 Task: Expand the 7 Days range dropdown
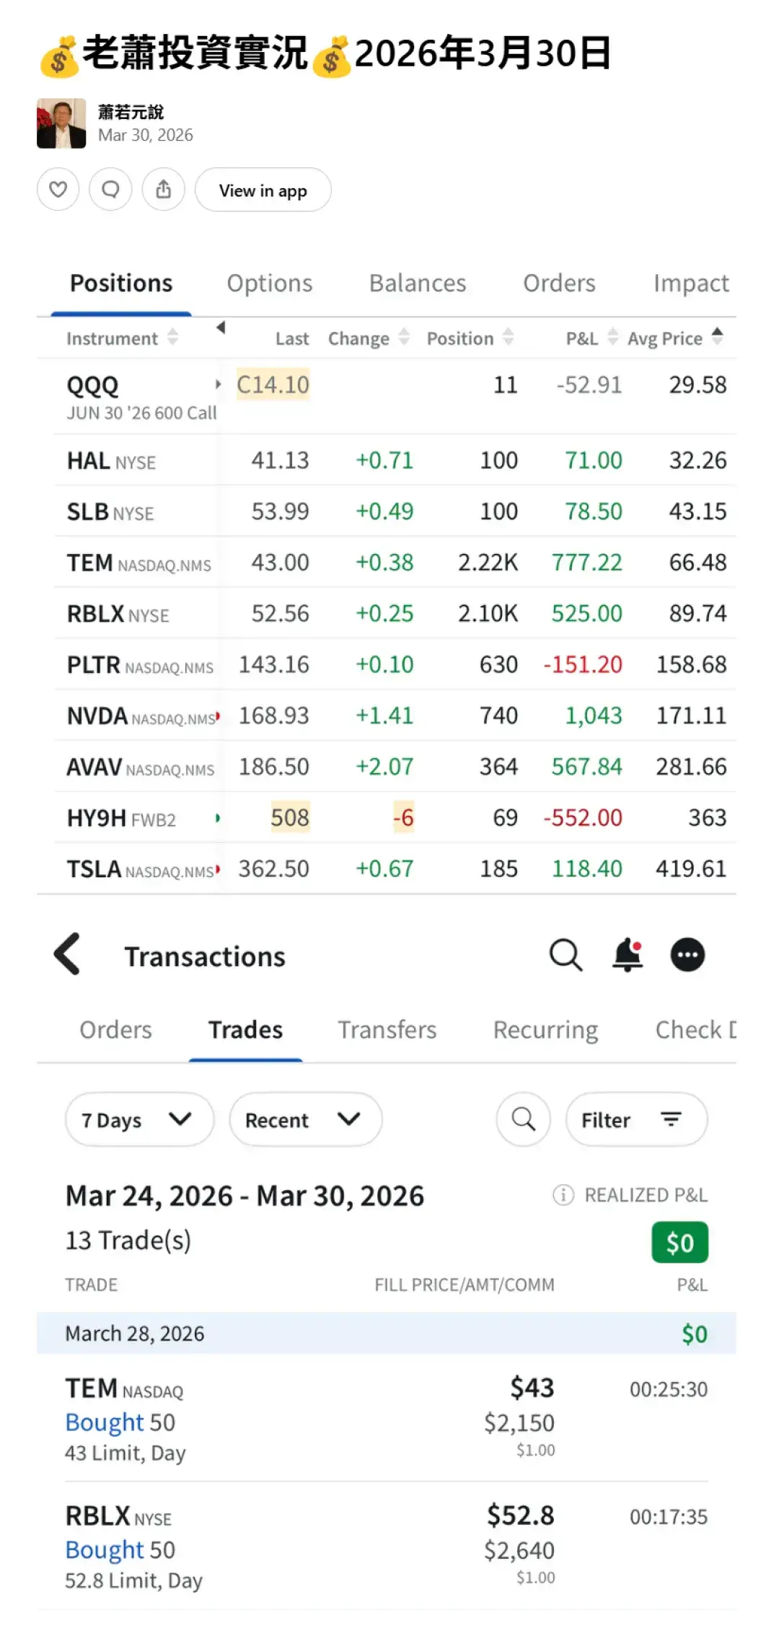[139, 1119]
